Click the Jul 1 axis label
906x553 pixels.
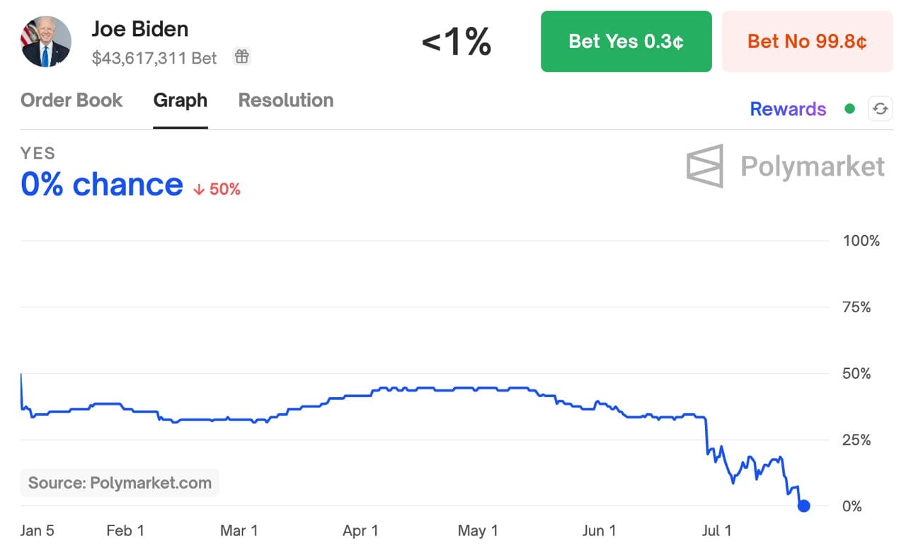(717, 530)
